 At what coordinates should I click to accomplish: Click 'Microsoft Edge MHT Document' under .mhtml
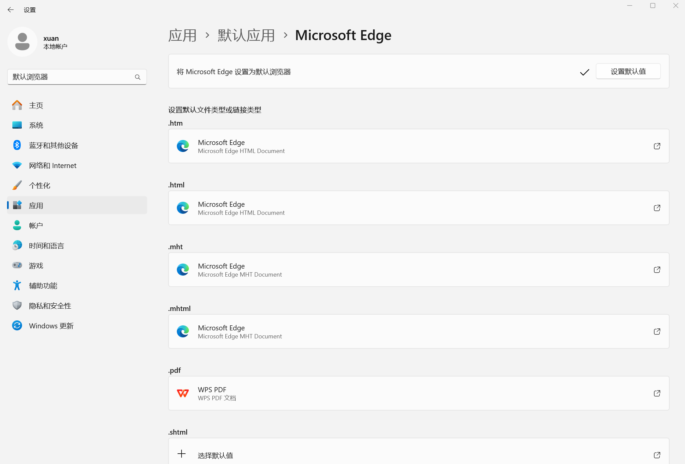(x=240, y=336)
